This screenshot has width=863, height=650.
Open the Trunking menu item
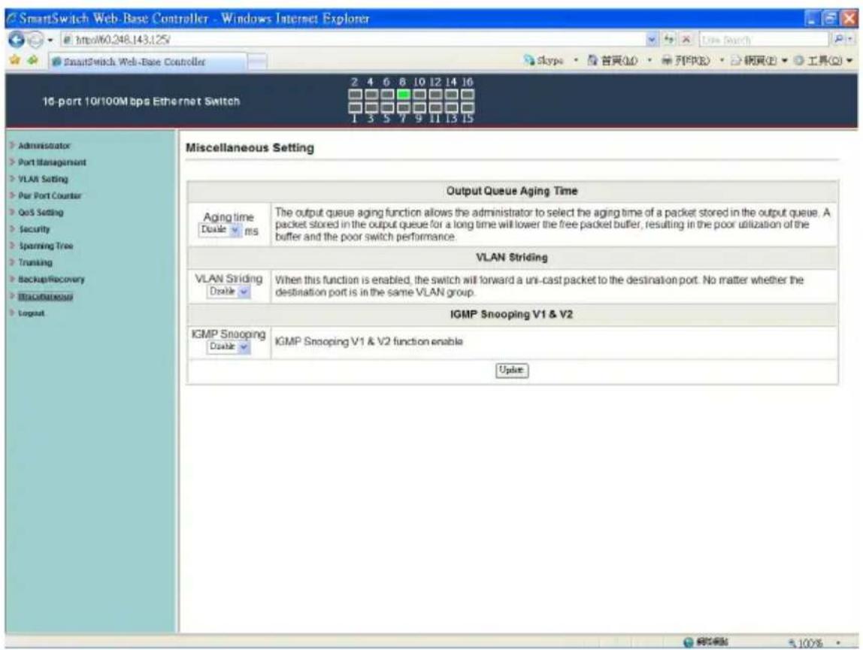35,262
